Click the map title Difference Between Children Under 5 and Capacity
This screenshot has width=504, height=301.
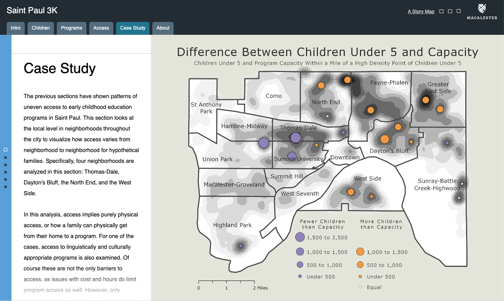coord(328,52)
